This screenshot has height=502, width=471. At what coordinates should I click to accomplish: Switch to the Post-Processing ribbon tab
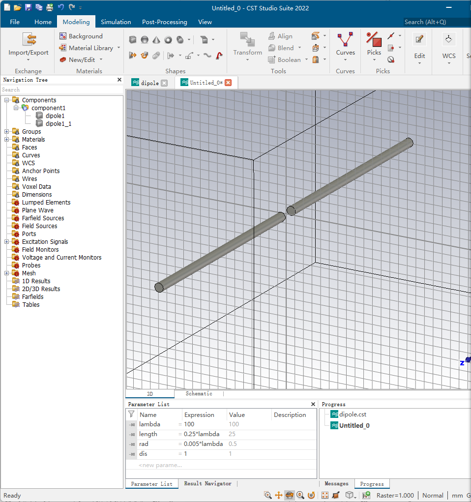point(165,22)
